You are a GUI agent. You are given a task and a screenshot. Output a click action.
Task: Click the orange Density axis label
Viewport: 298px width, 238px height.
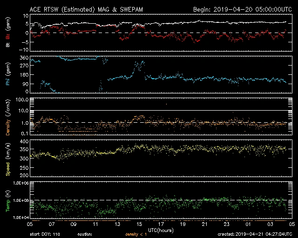pos(8,119)
